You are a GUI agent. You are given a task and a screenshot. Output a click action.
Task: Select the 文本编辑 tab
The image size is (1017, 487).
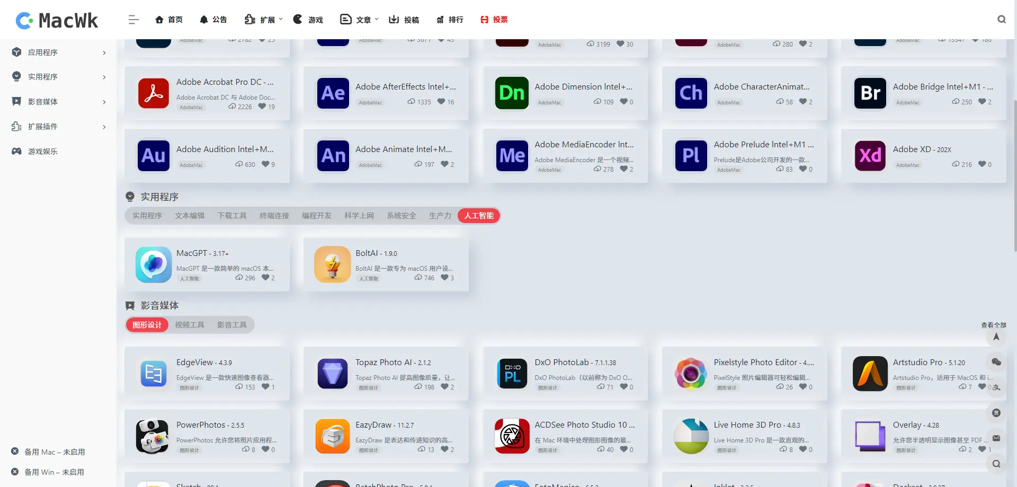click(x=190, y=216)
